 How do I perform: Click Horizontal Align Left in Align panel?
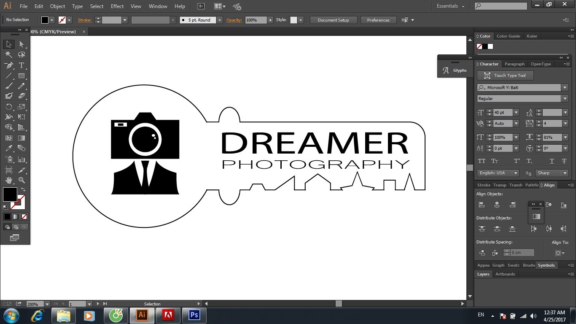pos(482,205)
